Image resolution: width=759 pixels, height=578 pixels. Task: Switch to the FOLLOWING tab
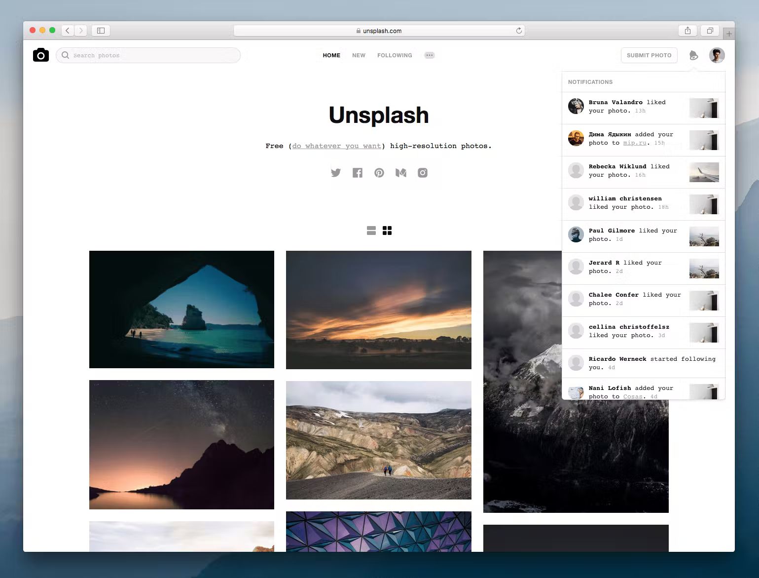(395, 55)
